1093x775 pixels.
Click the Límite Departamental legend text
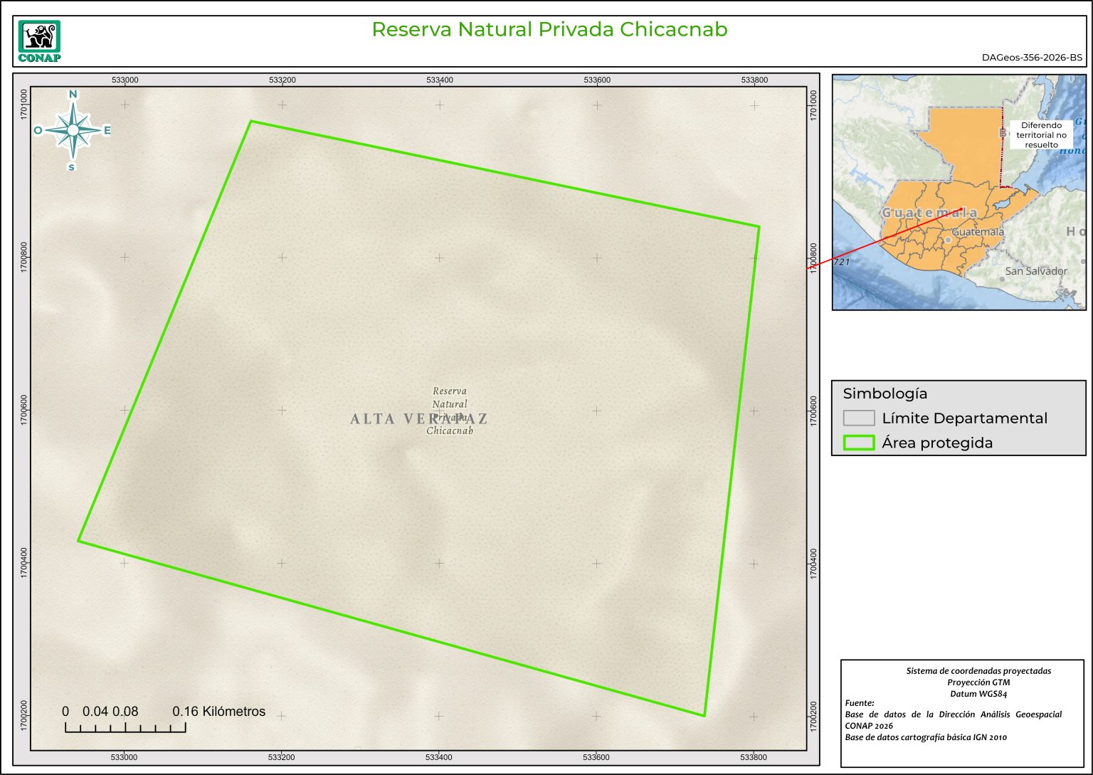pos(964,418)
